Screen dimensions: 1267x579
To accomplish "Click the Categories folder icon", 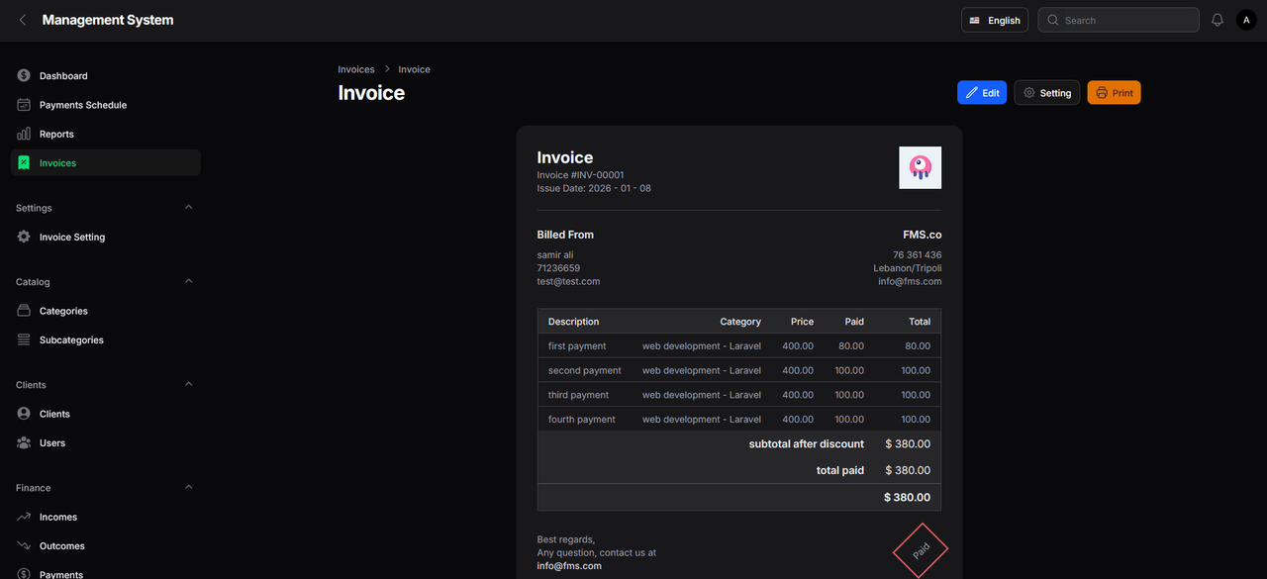I will click(x=24, y=311).
